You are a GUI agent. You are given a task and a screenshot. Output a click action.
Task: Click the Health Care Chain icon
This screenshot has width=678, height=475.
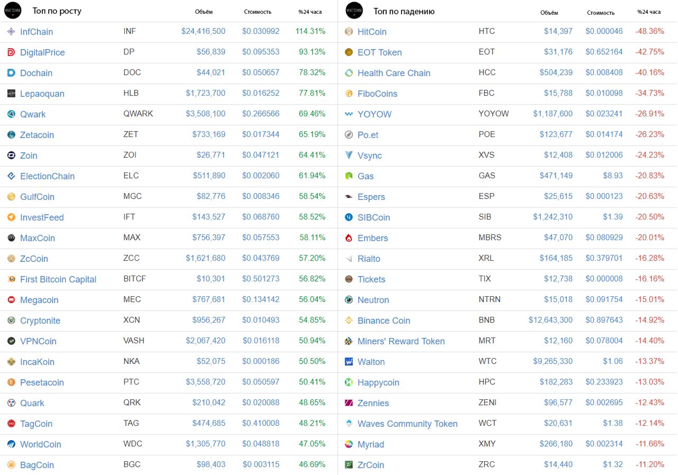(x=349, y=73)
